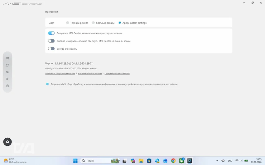Image resolution: width=265 pixels, height=165 pixels.
Task: Click the Настройки page heading
Action: pos(51,12)
